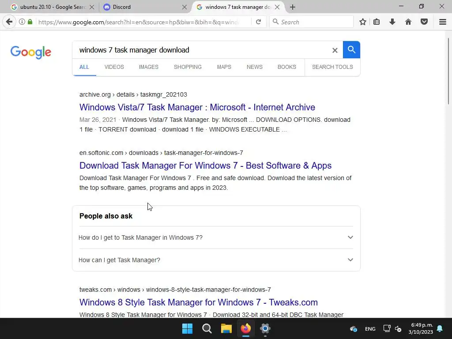Save page to Pocket icon
The height and width of the screenshot is (339, 452).
pyautogui.click(x=424, y=22)
